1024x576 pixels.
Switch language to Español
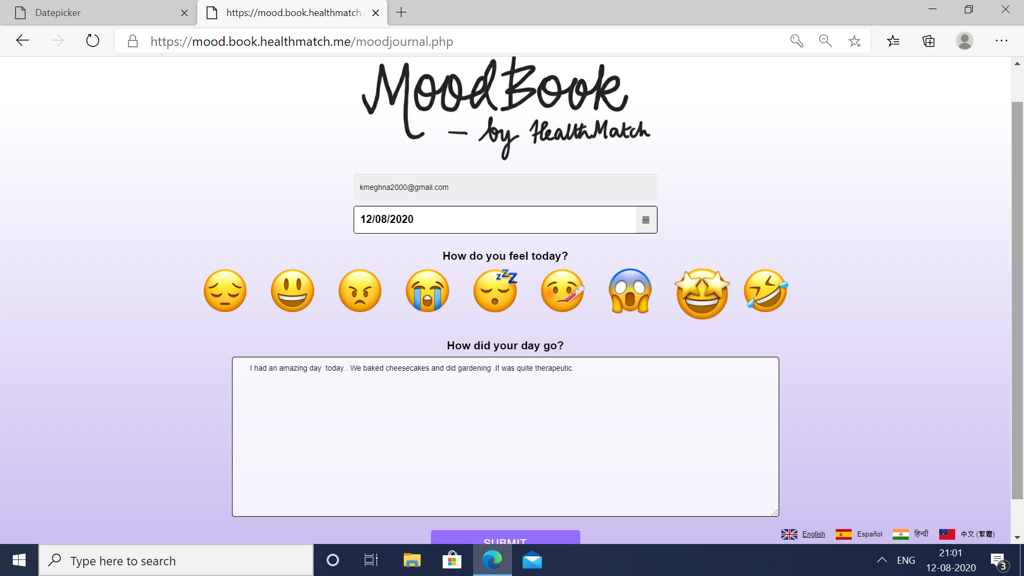(869, 534)
